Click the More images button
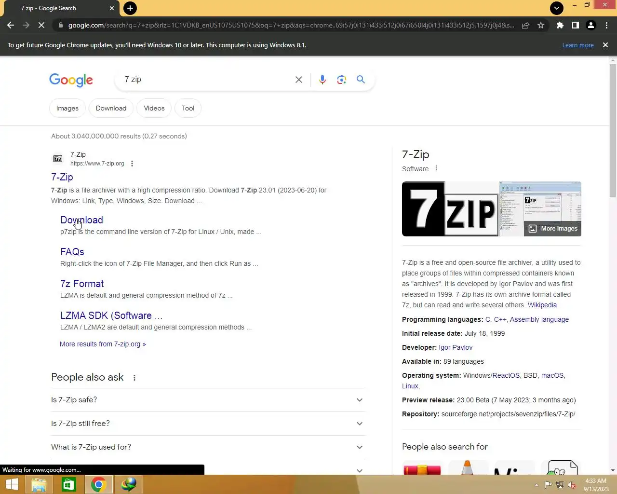Viewport: 617px width, 494px height. 553,229
